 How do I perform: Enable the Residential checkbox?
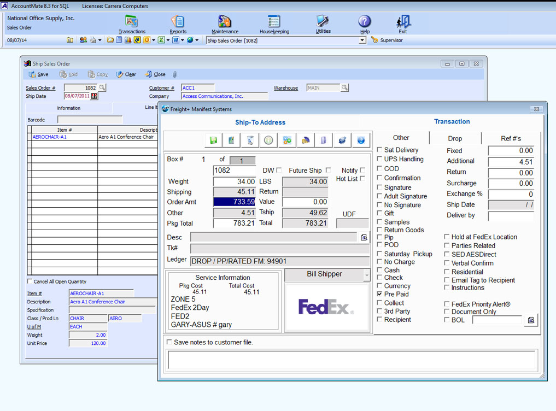click(x=447, y=272)
